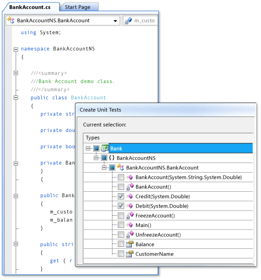Click the method icon of Debit(System.Double)

pos(130,206)
